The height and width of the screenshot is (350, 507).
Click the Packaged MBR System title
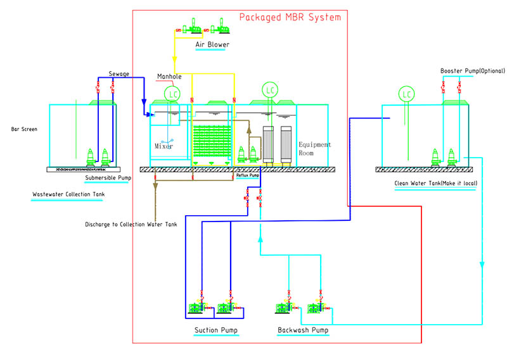(x=290, y=17)
